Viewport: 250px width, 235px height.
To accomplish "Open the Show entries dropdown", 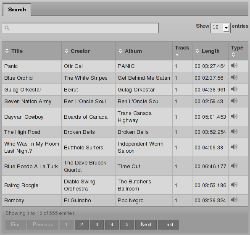I will (220, 28).
